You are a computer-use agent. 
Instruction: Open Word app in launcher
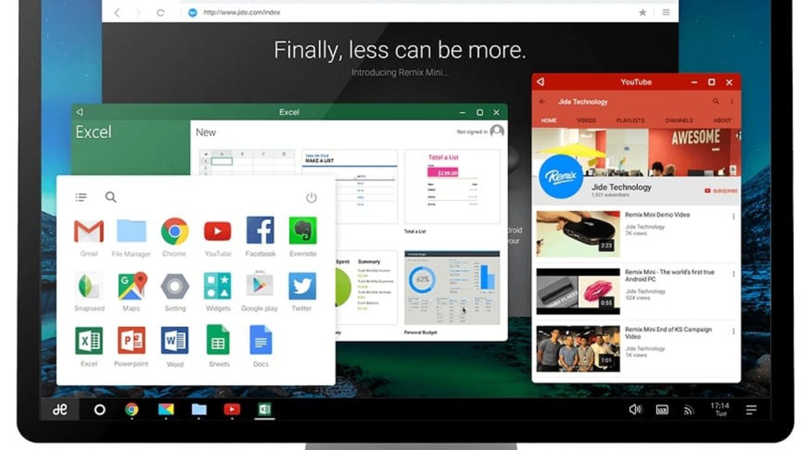click(x=175, y=341)
